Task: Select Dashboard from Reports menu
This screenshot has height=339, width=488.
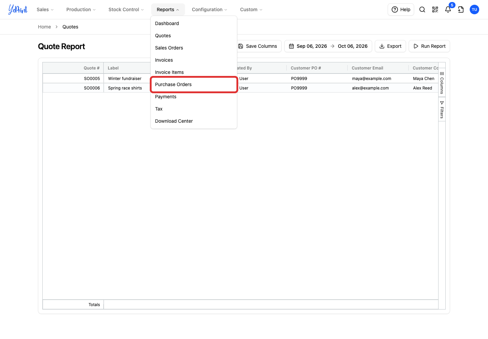Action: coord(194,23)
